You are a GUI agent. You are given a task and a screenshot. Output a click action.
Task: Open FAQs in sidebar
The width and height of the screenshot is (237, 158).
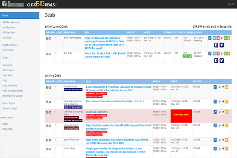pos(5,80)
